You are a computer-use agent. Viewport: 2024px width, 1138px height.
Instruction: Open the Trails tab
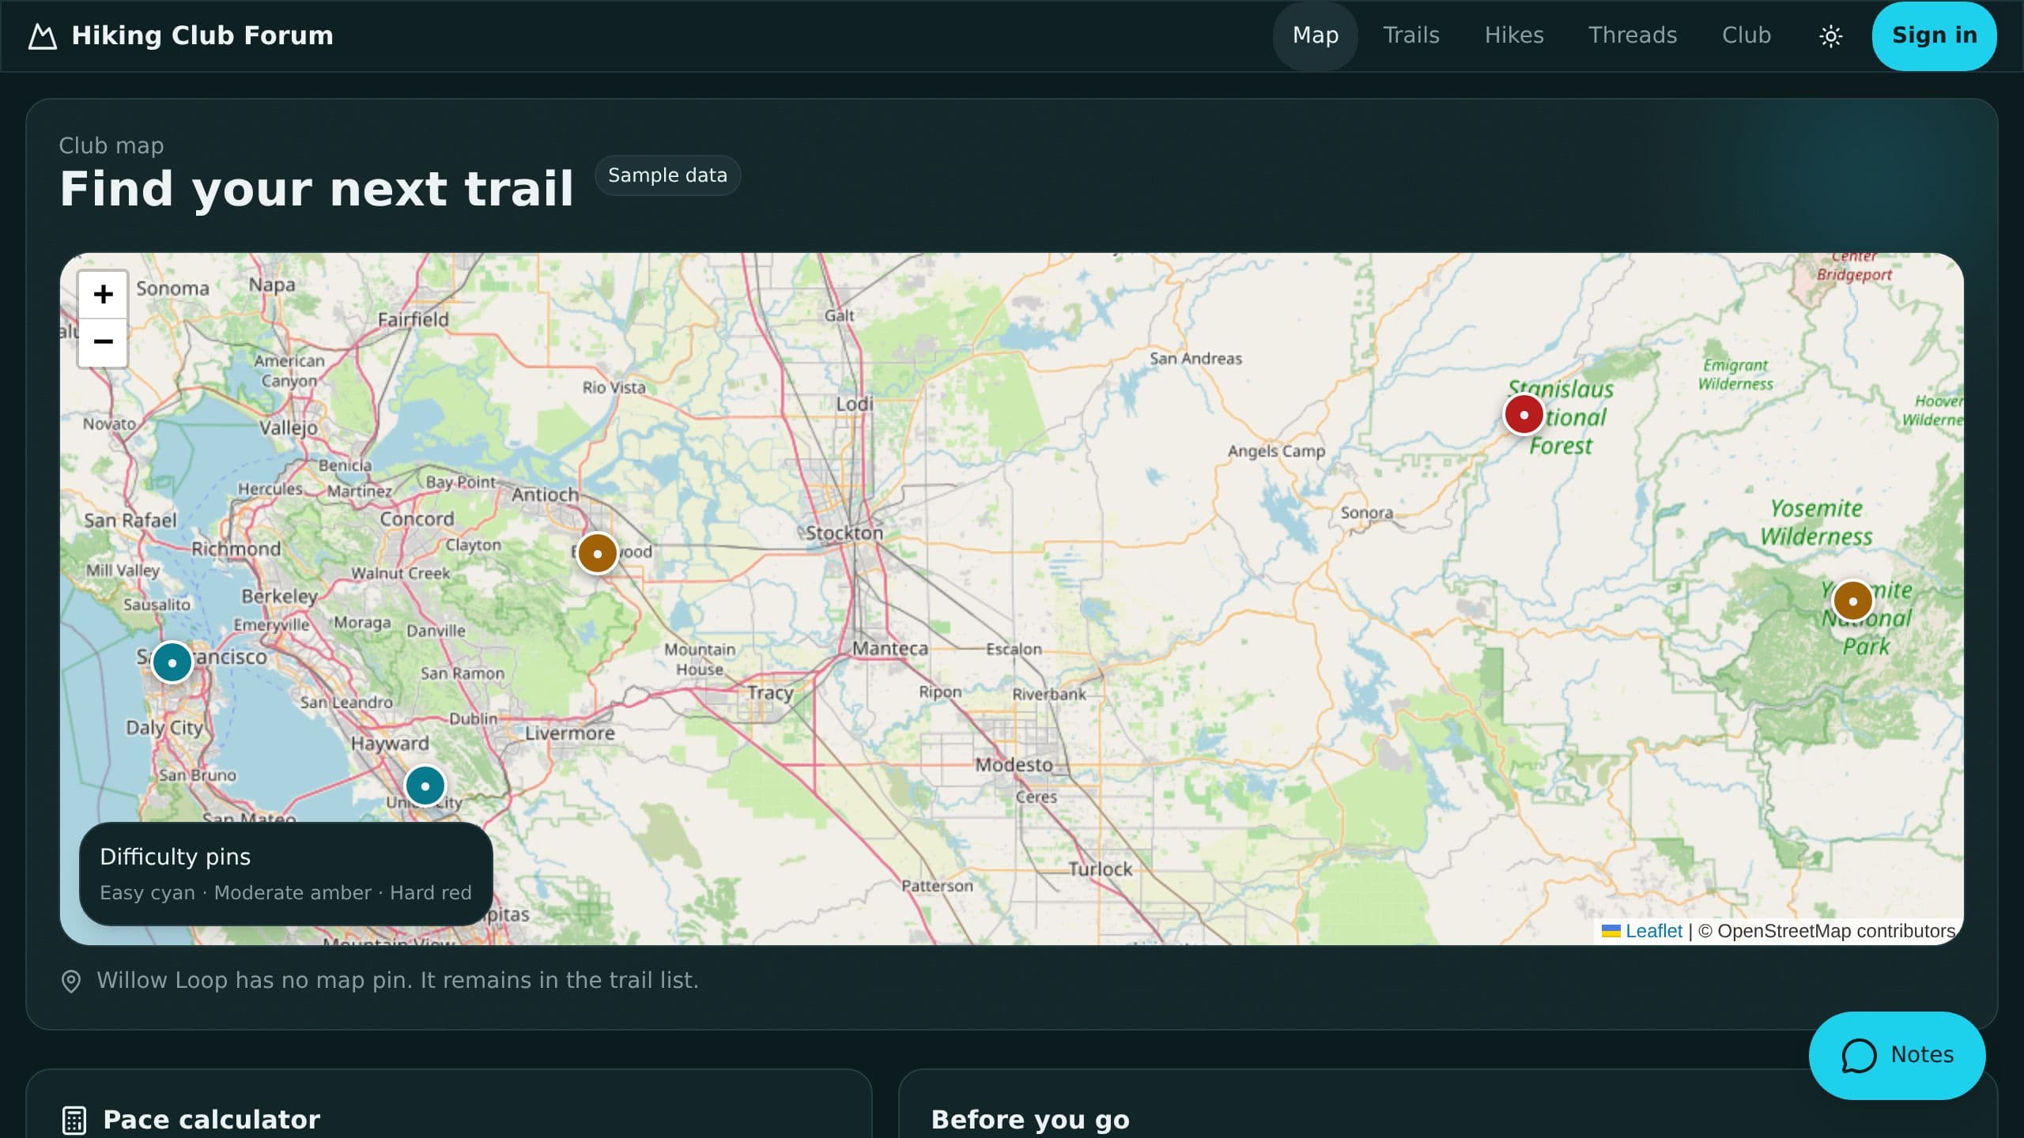[1411, 36]
